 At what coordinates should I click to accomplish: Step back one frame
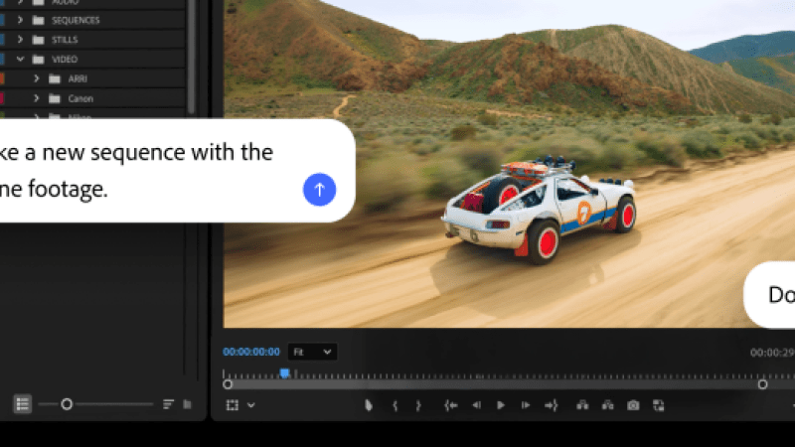pos(477,405)
